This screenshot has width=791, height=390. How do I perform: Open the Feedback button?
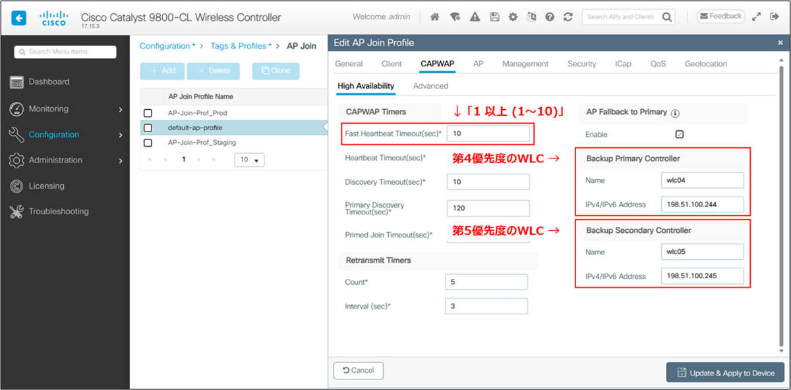point(720,16)
